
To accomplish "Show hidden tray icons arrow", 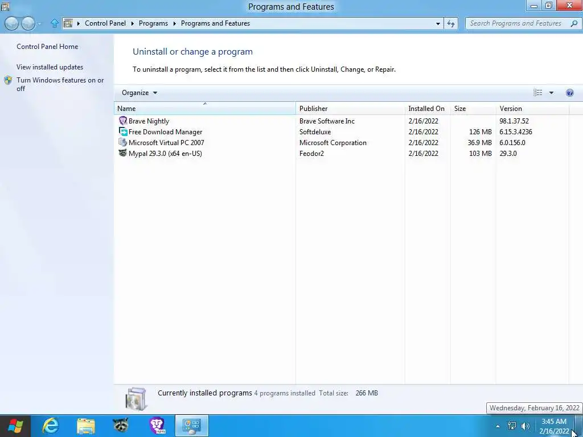I will [498, 426].
